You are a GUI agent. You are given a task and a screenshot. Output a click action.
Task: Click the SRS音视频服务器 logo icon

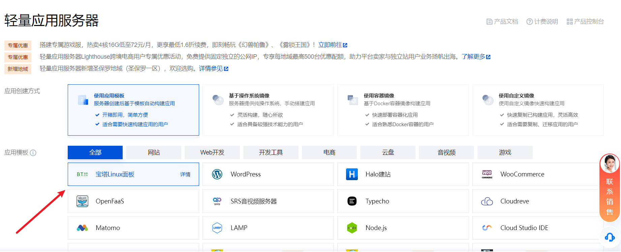pyautogui.click(x=217, y=201)
